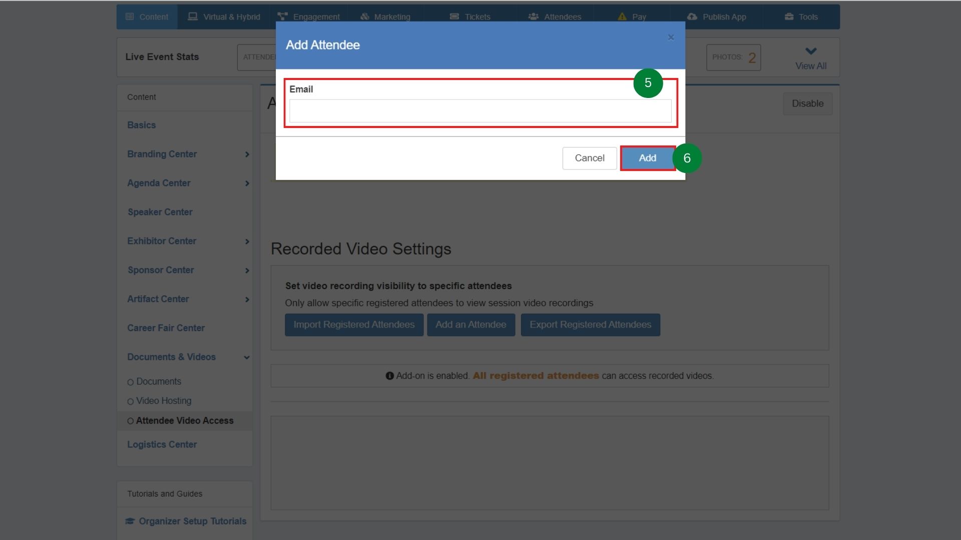
Task: Collapse the Documents & Videos section
Action: click(246, 357)
